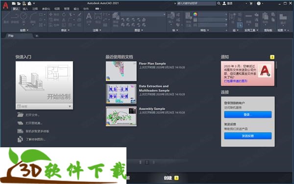The height and width of the screenshot is (184, 294).
Task: Type in the keyword search field in title bar
Action: point(196,3)
